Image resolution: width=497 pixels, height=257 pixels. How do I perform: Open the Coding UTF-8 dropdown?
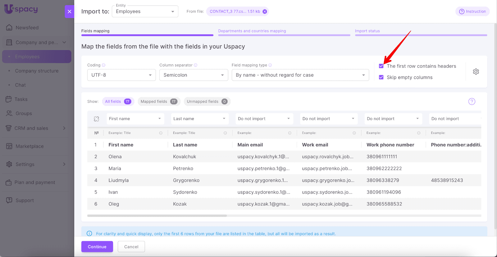pos(121,75)
